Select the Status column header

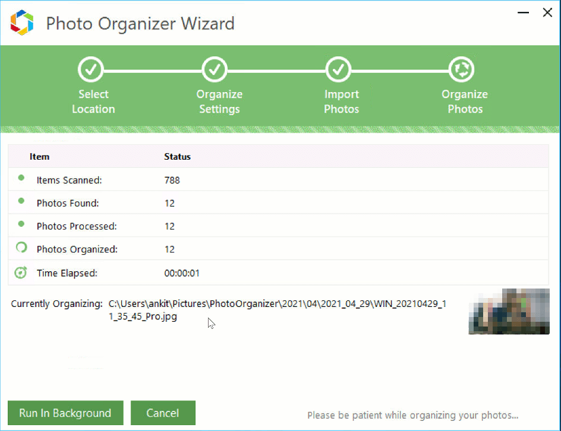click(x=177, y=157)
